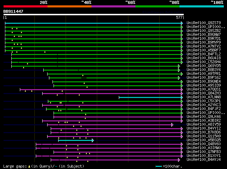Image resolution: width=227 pixels, height=169 pixels.
Task: Click the purple ~60% identity legend segment
Action: 113,6
